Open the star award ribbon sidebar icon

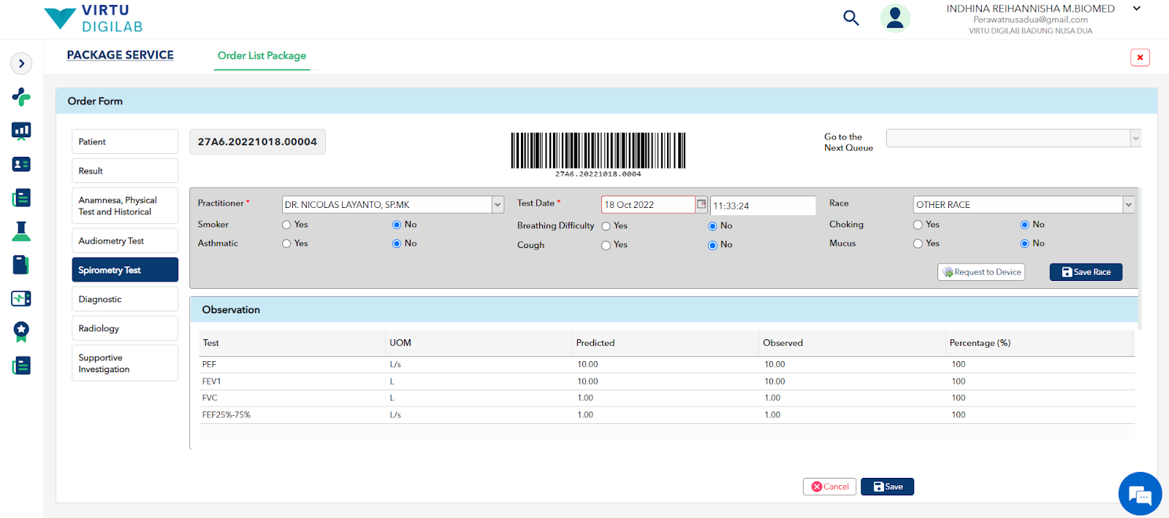(21, 332)
